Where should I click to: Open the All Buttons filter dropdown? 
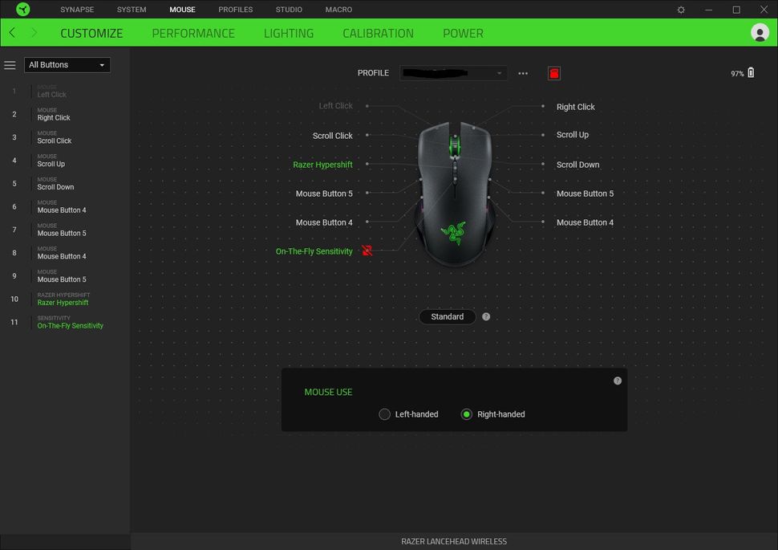point(67,64)
